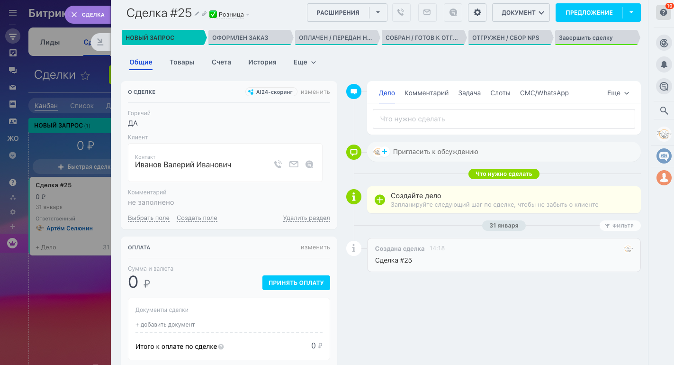Switch to the Товары tab

[x=182, y=62]
